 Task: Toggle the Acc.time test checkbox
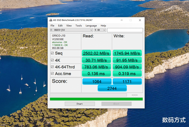tap(52, 73)
